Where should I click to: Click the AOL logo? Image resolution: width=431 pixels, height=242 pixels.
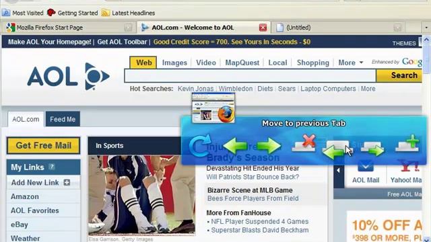pyautogui.click(x=69, y=76)
